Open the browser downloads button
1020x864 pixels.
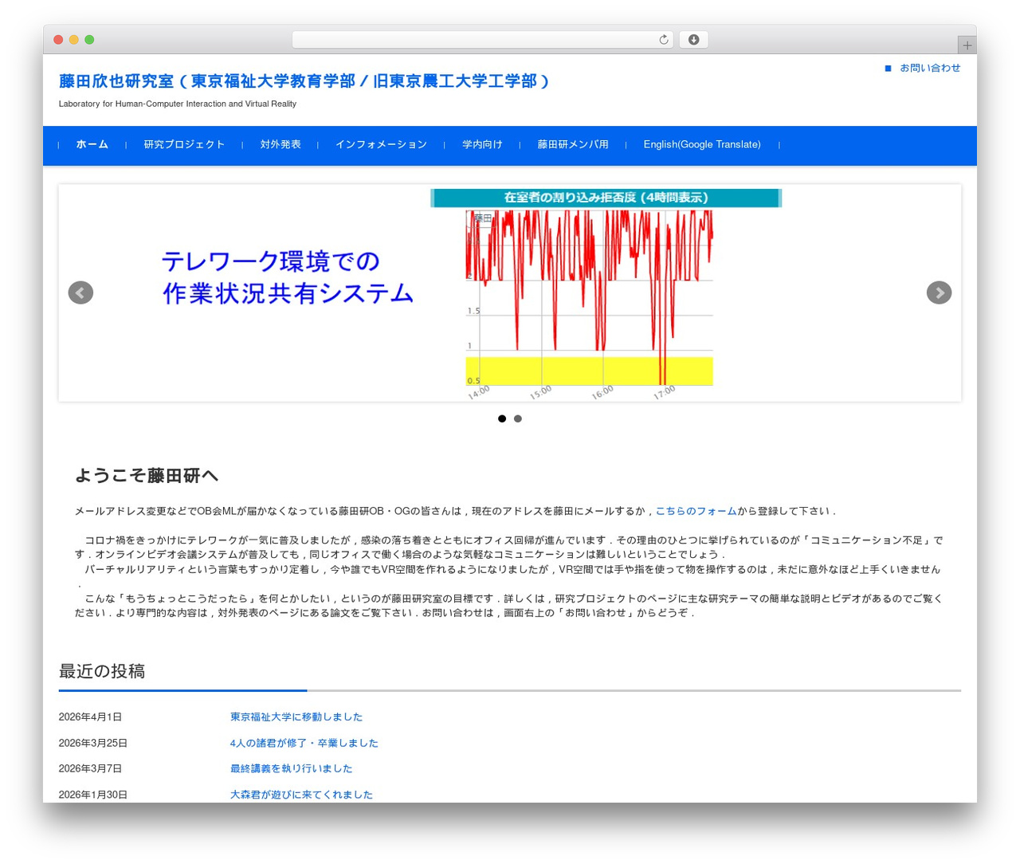click(693, 40)
